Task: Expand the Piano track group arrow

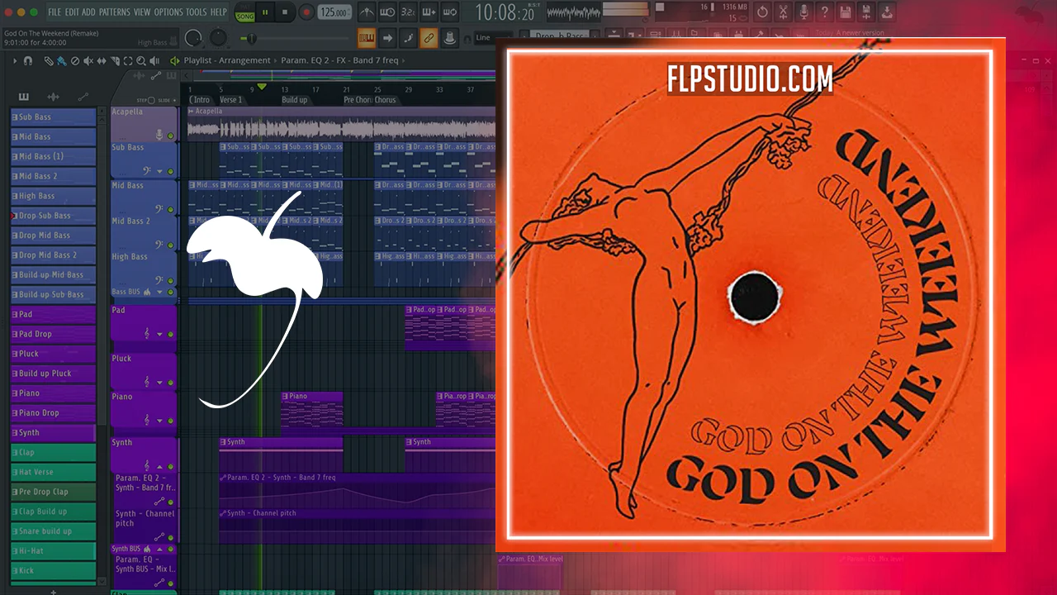Action: pyautogui.click(x=159, y=420)
